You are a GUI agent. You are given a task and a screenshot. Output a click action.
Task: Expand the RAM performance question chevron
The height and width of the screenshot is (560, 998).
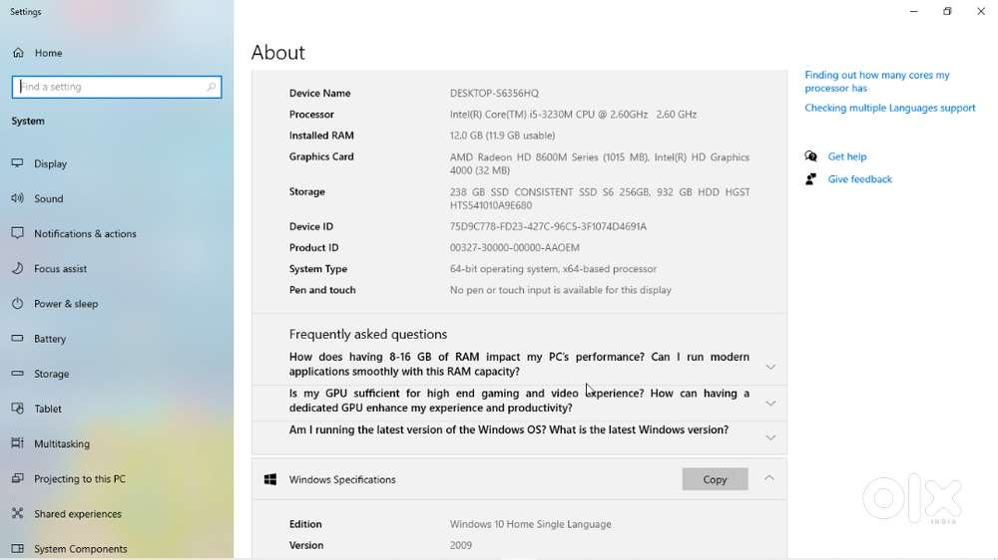pos(770,367)
